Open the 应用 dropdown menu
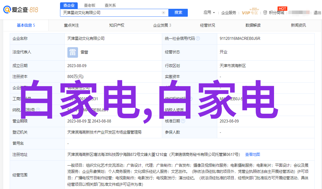 point(209,13)
